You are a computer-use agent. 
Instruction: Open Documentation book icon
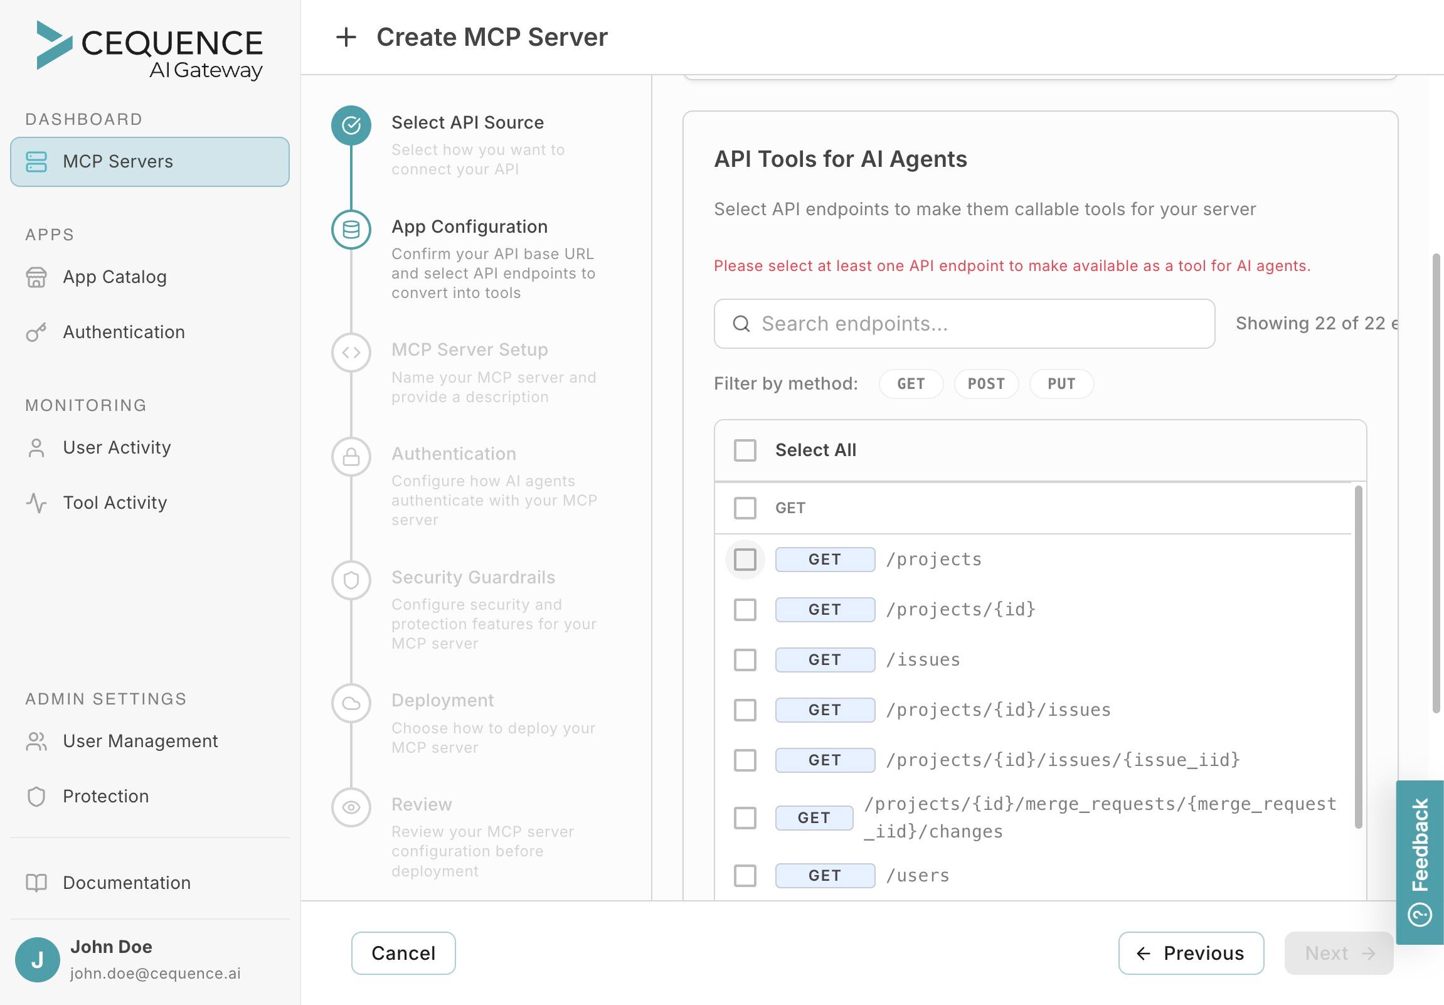coord(36,883)
